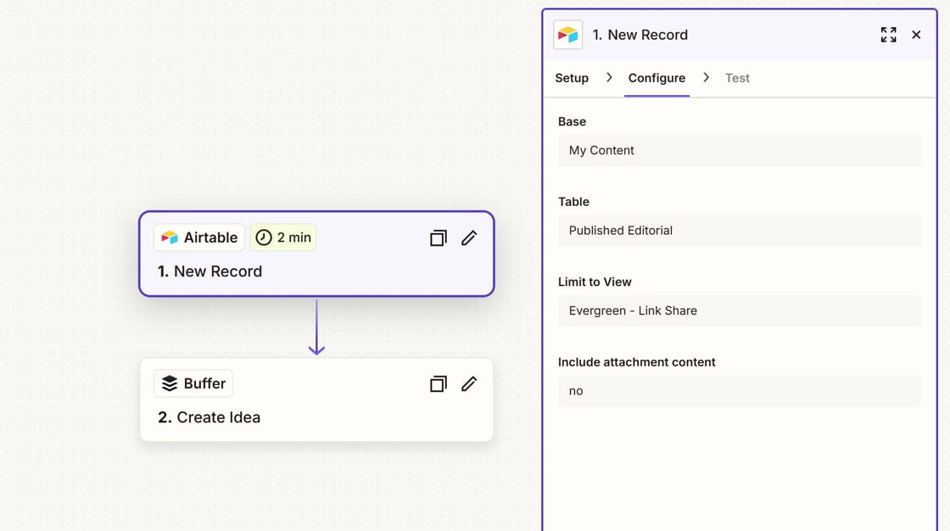Image resolution: width=950 pixels, height=531 pixels.
Task: Select the Buffer app icon on step 2
Action: 169,383
